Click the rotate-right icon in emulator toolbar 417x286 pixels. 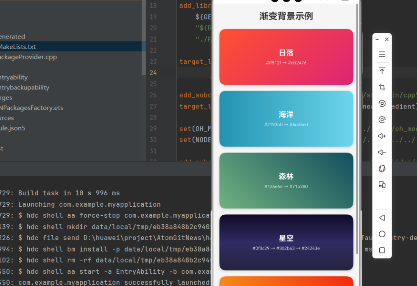coord(382,119)
